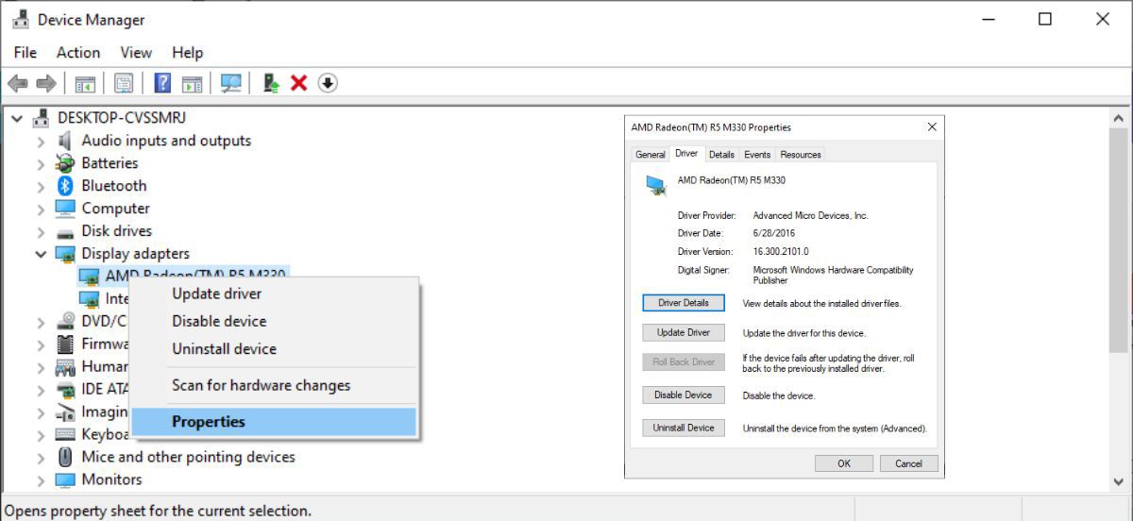Click the Batteries category icon

point(65,163)
